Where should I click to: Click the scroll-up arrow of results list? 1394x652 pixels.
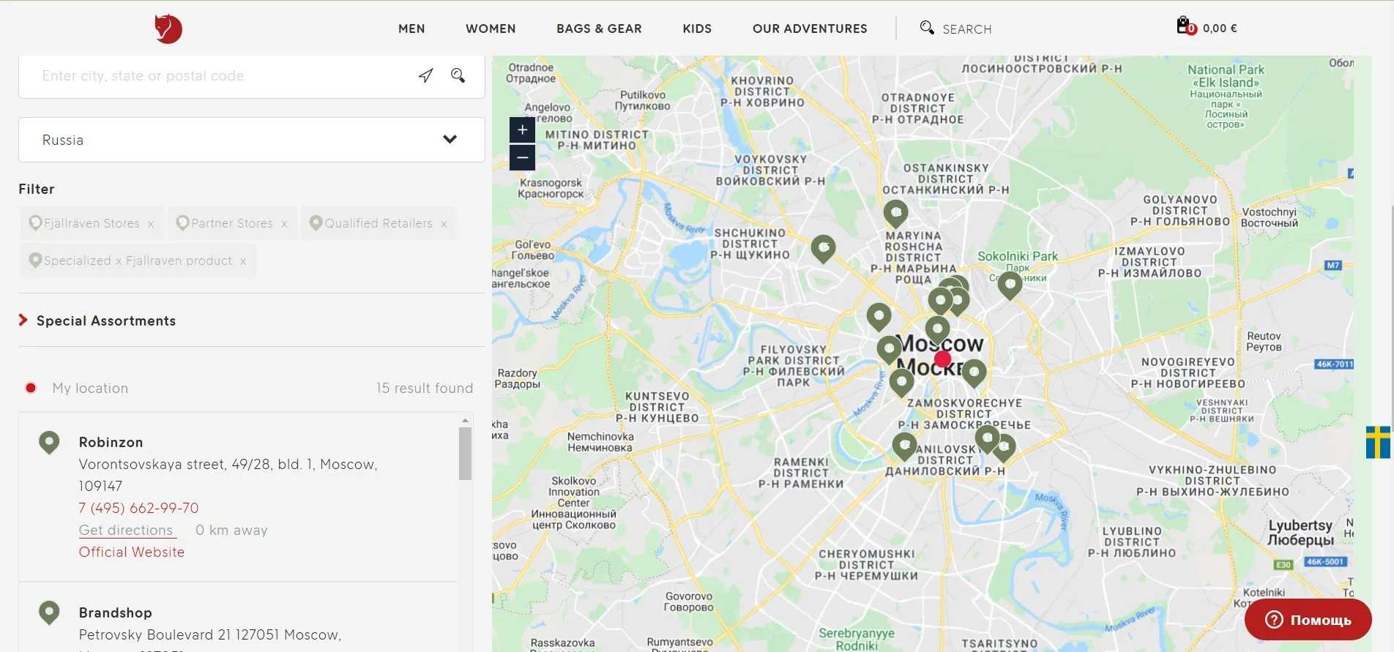(465, 420)
